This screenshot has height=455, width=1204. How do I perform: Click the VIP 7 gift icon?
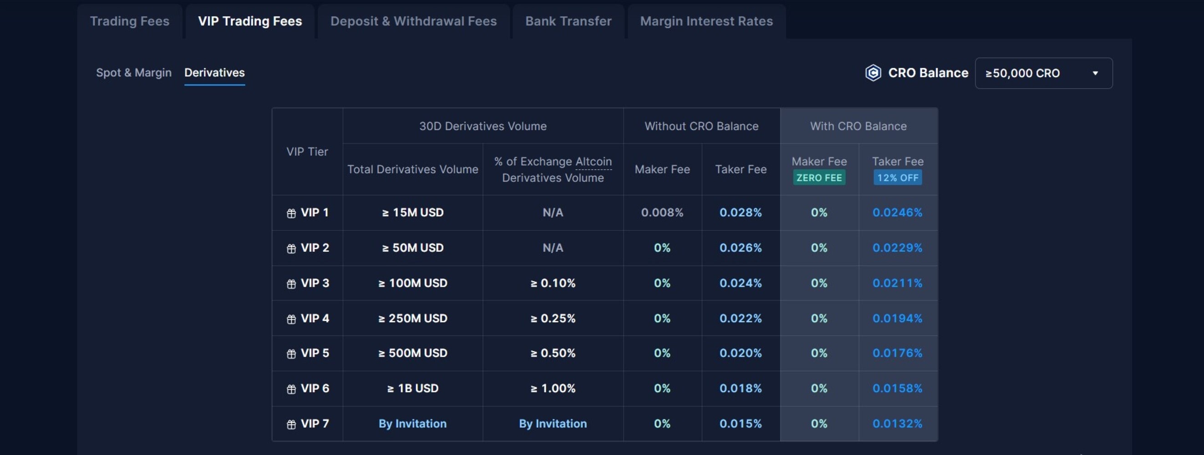click(x=291, y=425)
